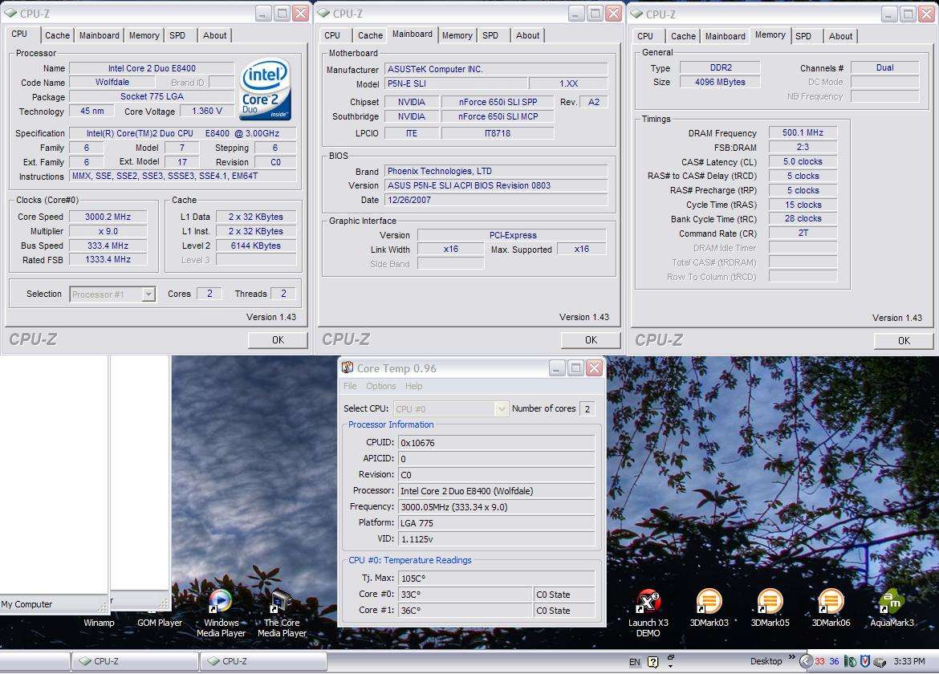Open the File menu in Core Temp
This screenshot has width=939, height=674.
click(x=351, y=386)
